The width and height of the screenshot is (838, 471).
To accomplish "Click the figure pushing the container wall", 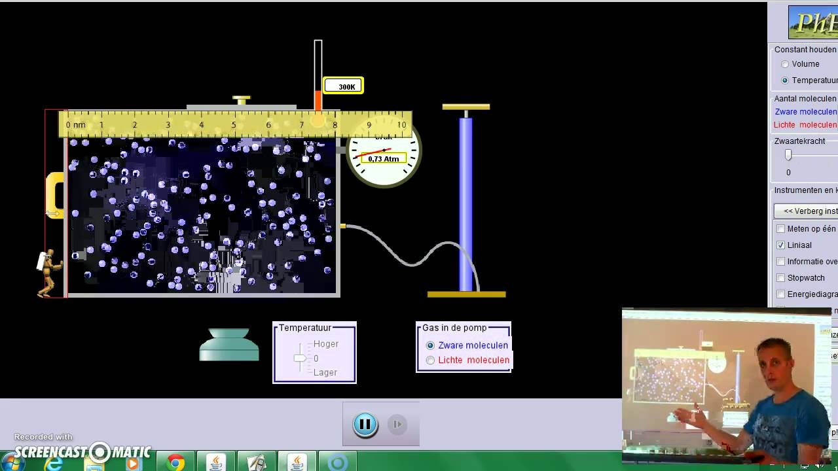I will (49, 273).
